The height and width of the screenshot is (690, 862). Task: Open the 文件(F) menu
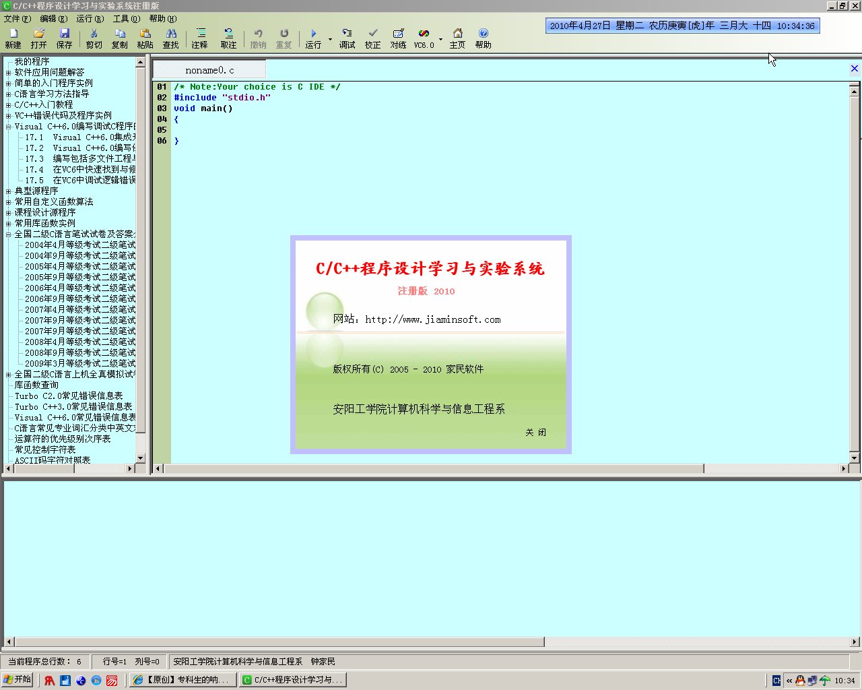click(x=18, y=19)
